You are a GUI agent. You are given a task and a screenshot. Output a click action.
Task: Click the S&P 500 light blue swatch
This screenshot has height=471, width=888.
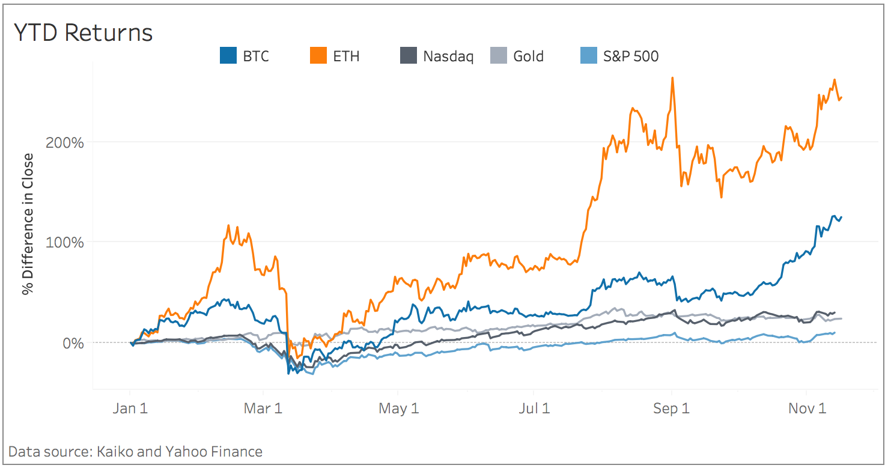[x=589, y=56]
